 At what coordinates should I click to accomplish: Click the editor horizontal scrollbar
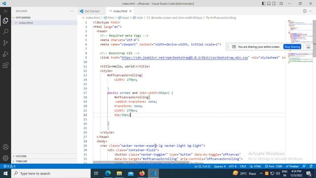pyautogui.click(x=141, y=162)
